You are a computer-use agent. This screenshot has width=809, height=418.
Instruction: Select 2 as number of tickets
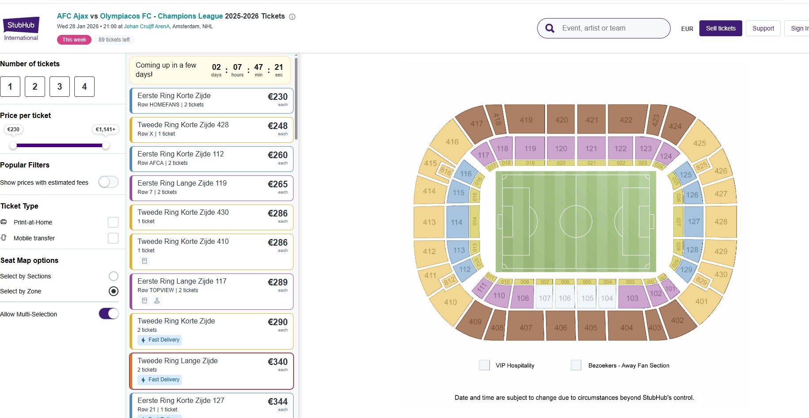tap(35, 87)
